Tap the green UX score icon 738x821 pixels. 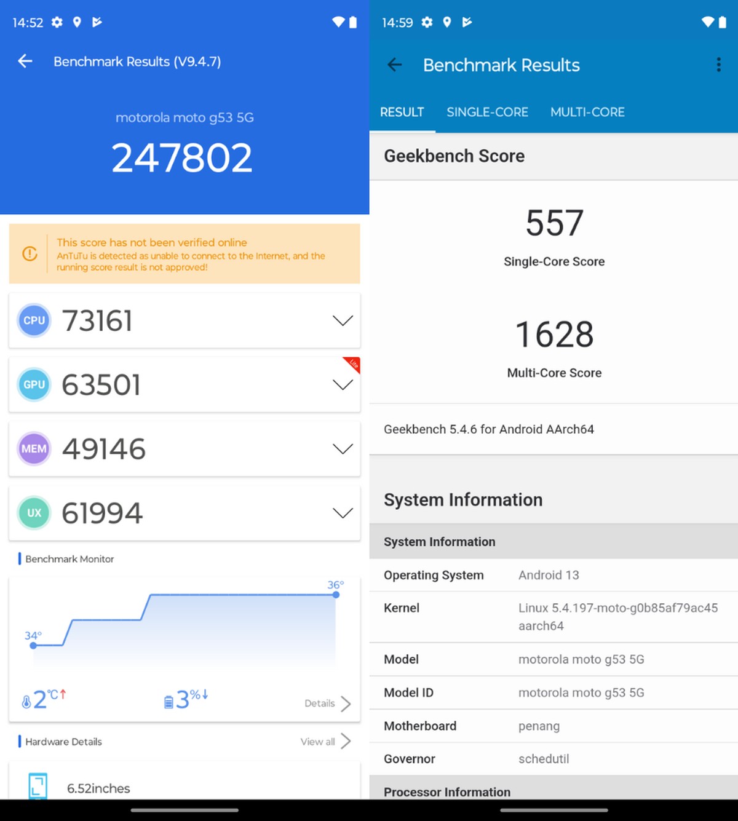[x=34, y=513]
